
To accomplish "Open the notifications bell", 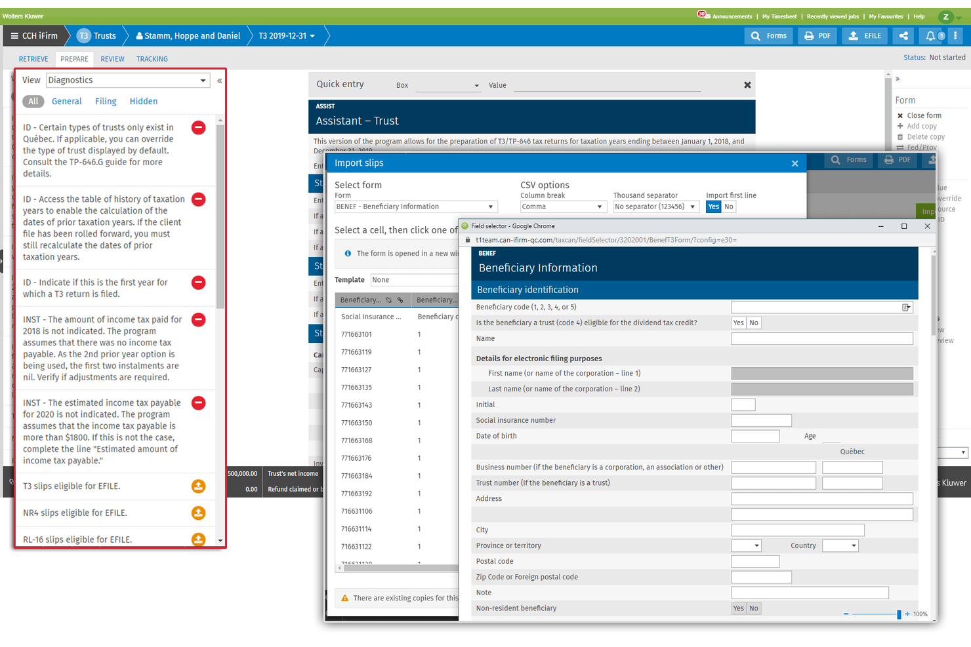I will [930, 36].
